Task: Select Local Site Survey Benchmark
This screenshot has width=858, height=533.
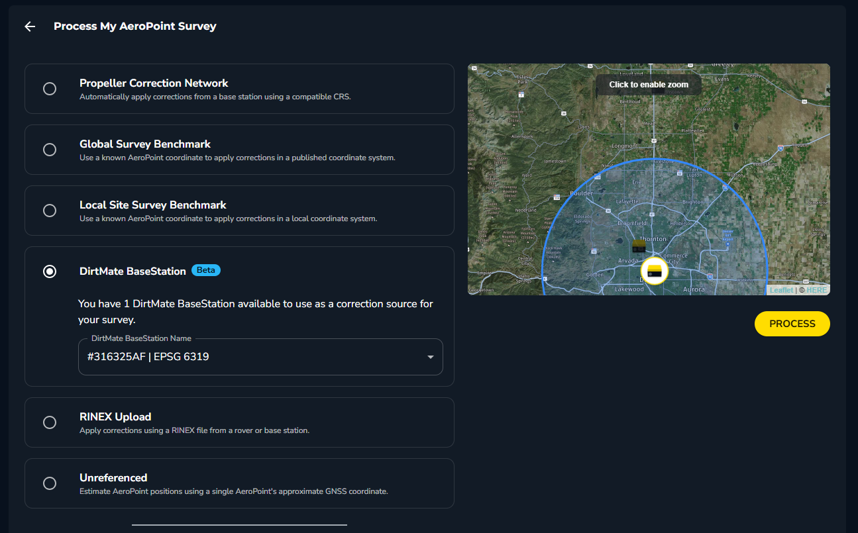Action: [50, 211]
